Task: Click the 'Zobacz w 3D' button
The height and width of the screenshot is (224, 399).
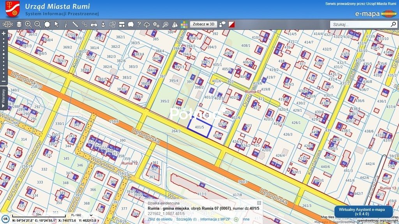Action: click(203, 24)
